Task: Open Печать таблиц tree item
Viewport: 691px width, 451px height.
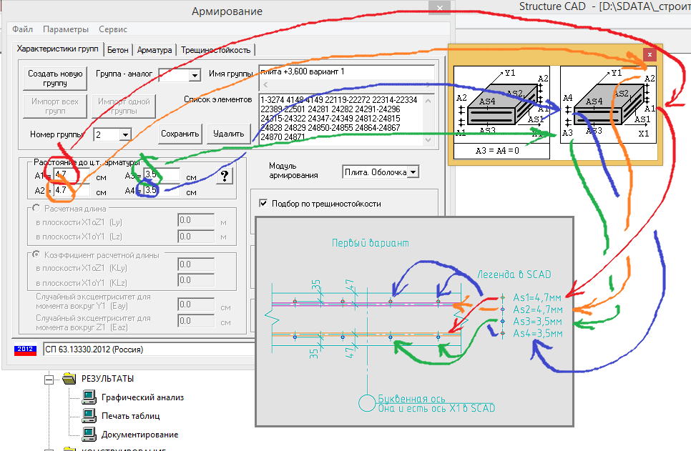Action: pyautogui.click(x=130, y=416)
